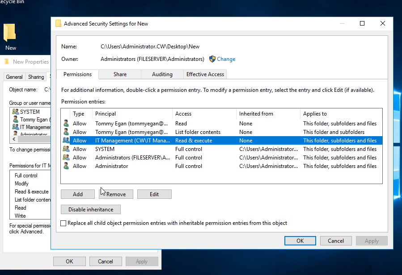This screenshot has width=402, height=275.
Task: Switch to the Share tab
Action: tap(120, 74)
